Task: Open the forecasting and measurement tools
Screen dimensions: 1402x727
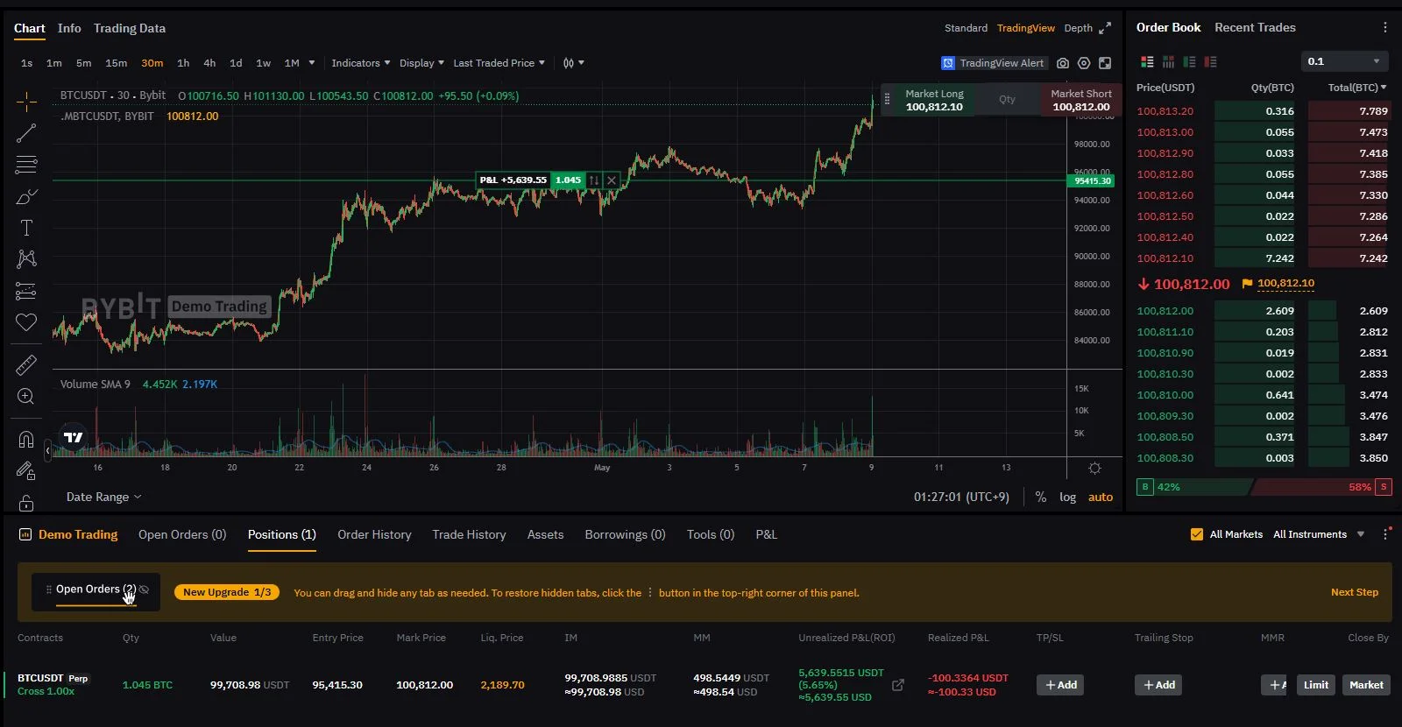Action: coord(26,291)
